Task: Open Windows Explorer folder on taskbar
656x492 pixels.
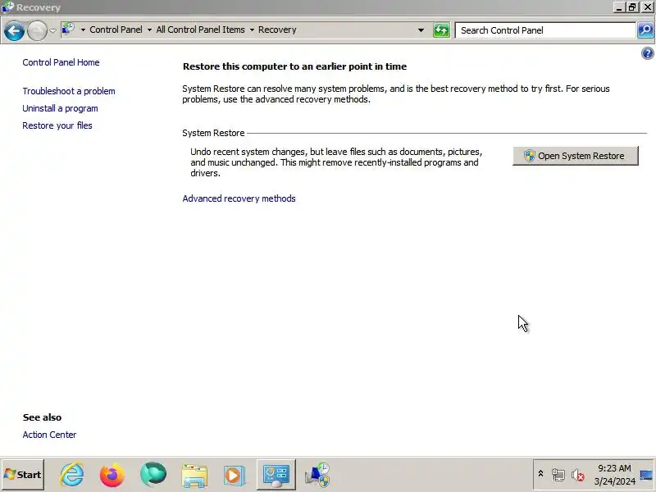Action: [x=194, y=476]
